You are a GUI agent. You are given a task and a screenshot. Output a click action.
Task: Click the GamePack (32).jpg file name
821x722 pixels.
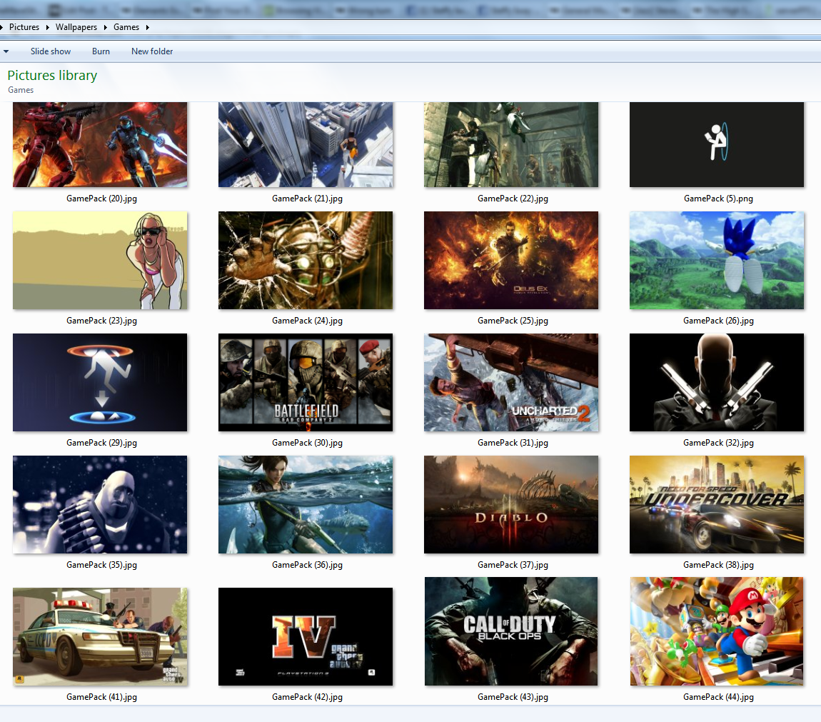click(718, 443)
